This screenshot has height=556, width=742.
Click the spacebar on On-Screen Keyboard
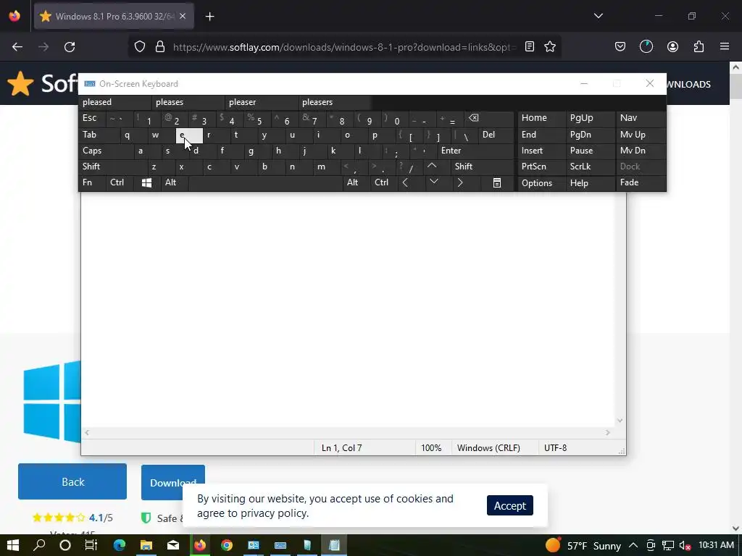[265, 182]
